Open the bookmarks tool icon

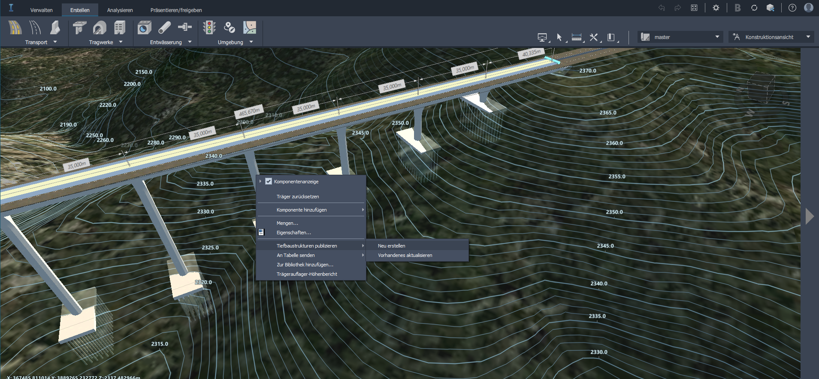click(612, 38)
